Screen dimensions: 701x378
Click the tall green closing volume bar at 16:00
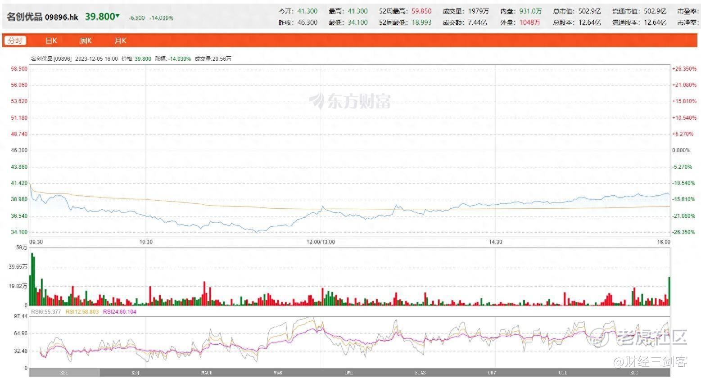[669, 291]
